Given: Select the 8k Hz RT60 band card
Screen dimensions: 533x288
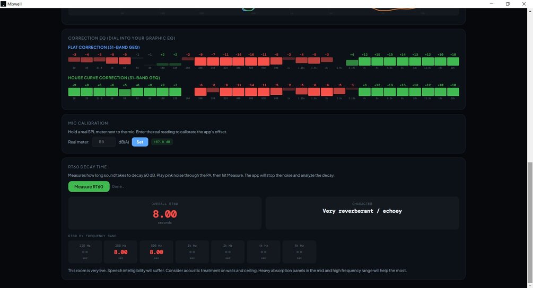Looking at the screenshot, I should tap(299, 252).
